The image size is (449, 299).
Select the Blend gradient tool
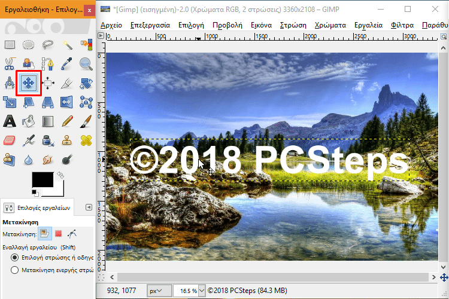[x=47, y=121]
